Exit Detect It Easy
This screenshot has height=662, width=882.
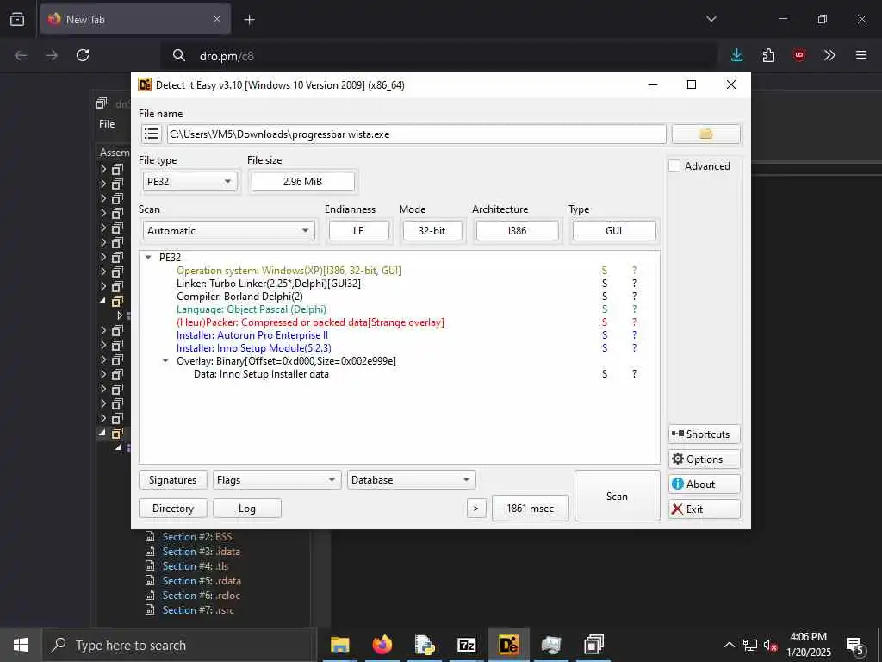(705, 509)
